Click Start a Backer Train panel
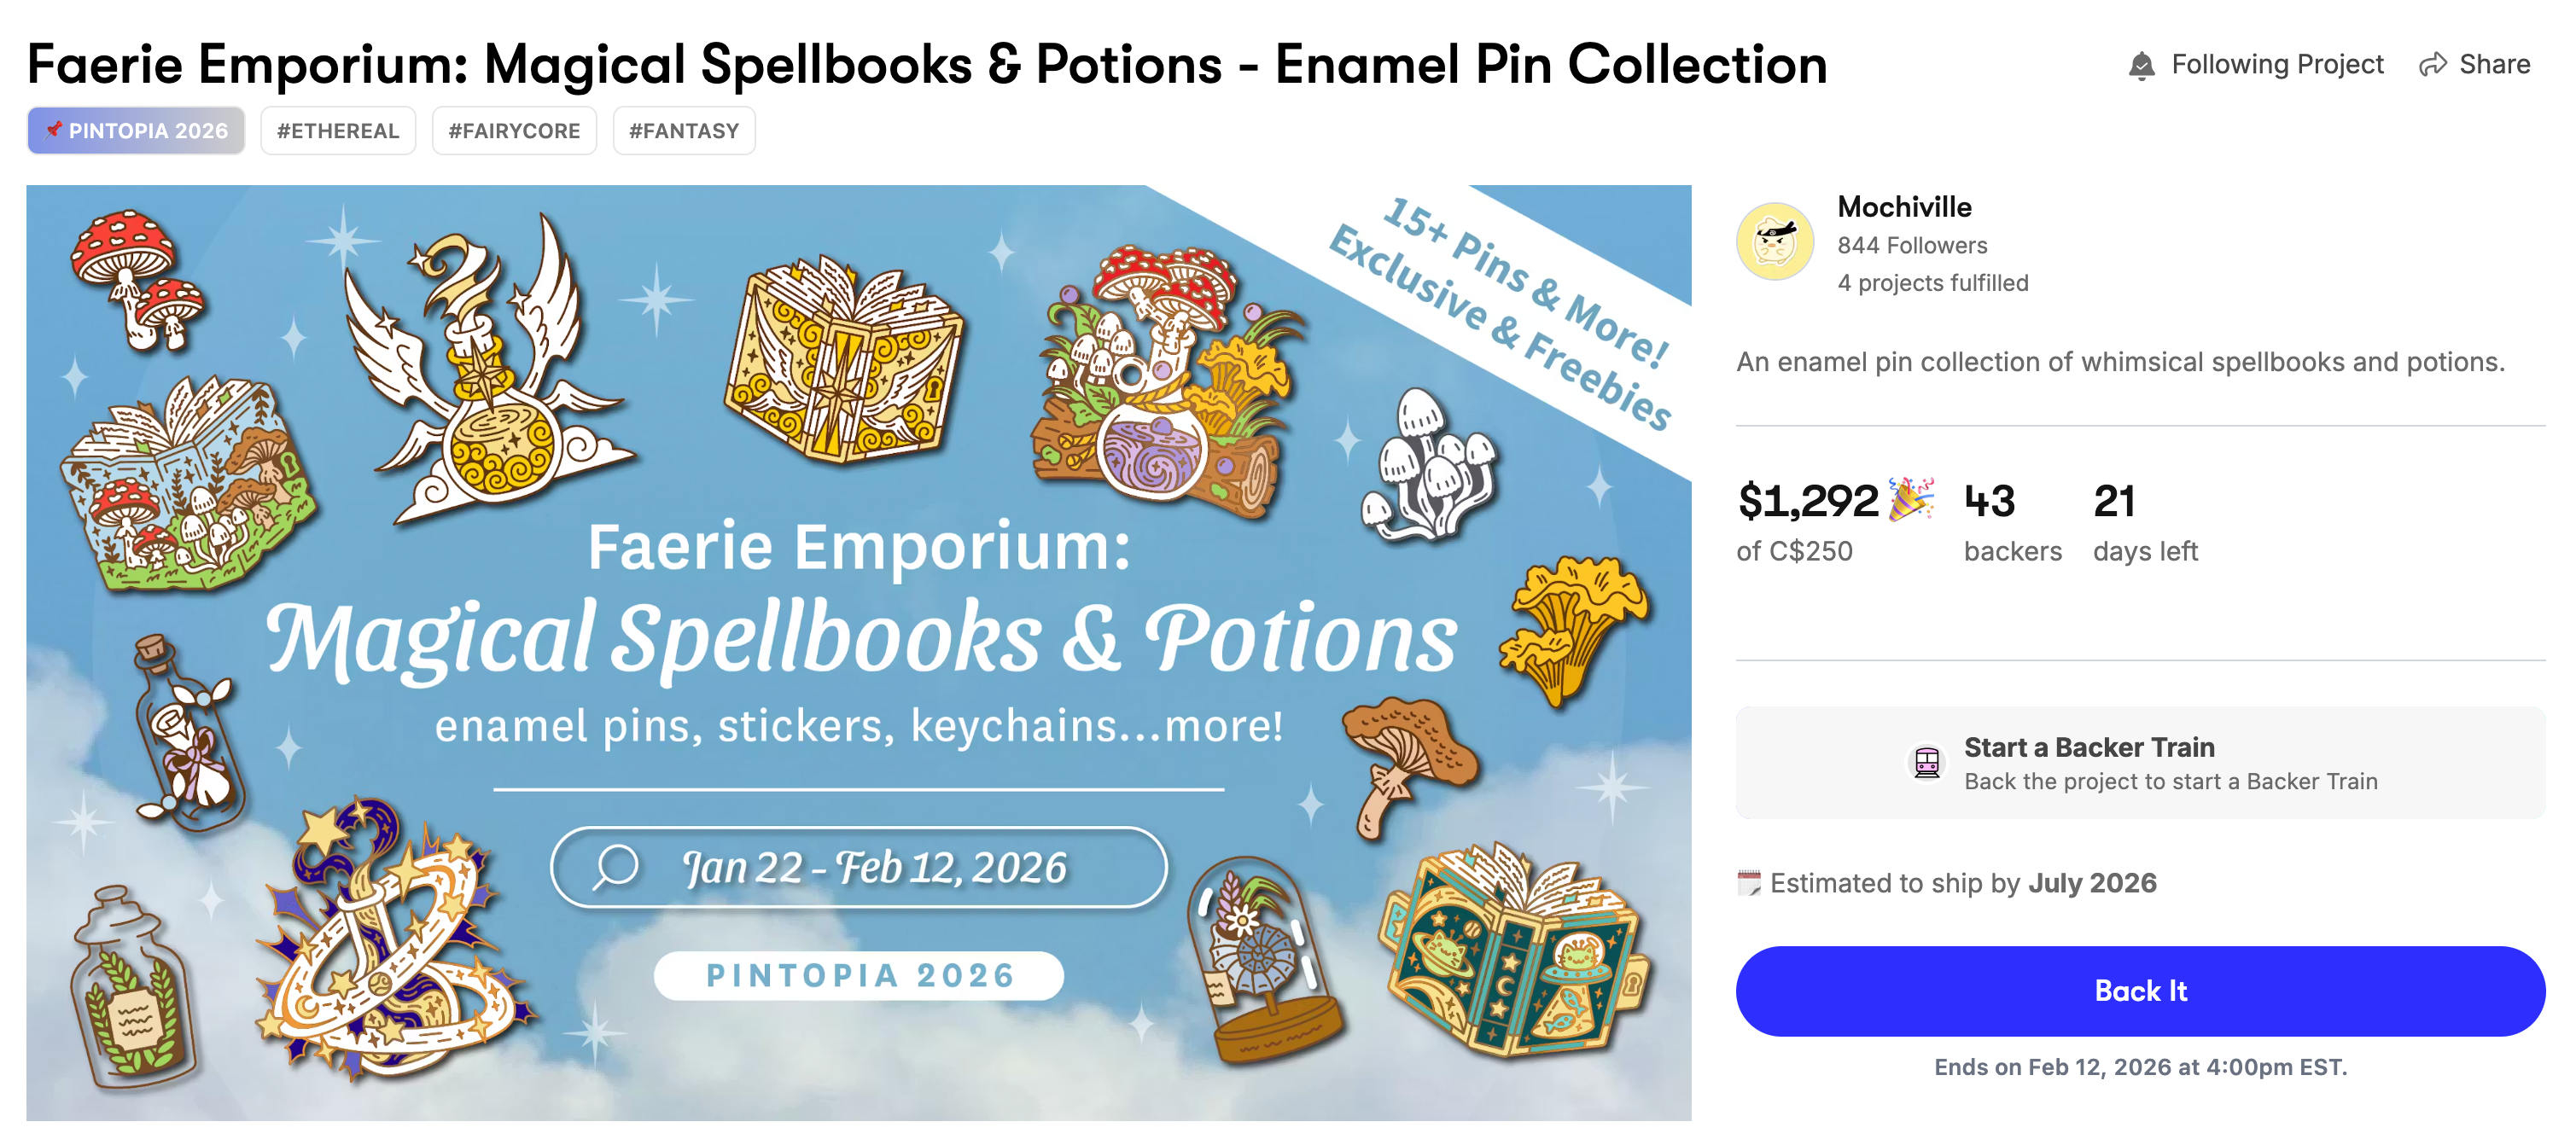This screenshot has width=2576, height=1145. click(x=2140, y=763)
